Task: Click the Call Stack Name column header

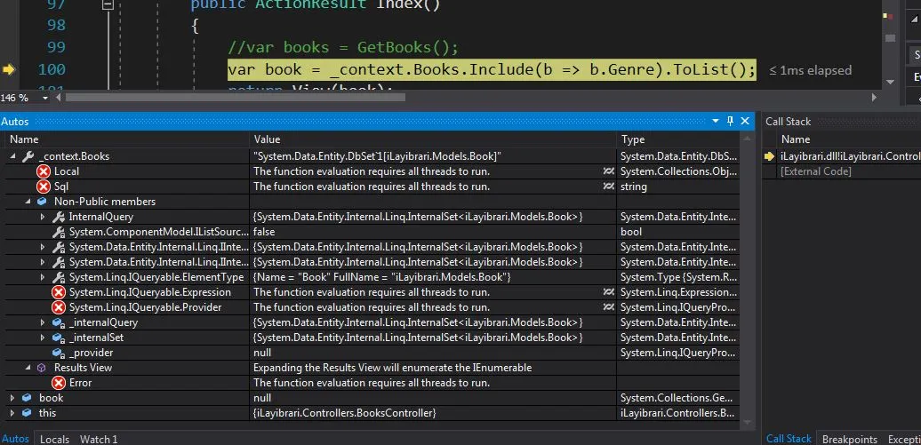Action: coord(796,139)
